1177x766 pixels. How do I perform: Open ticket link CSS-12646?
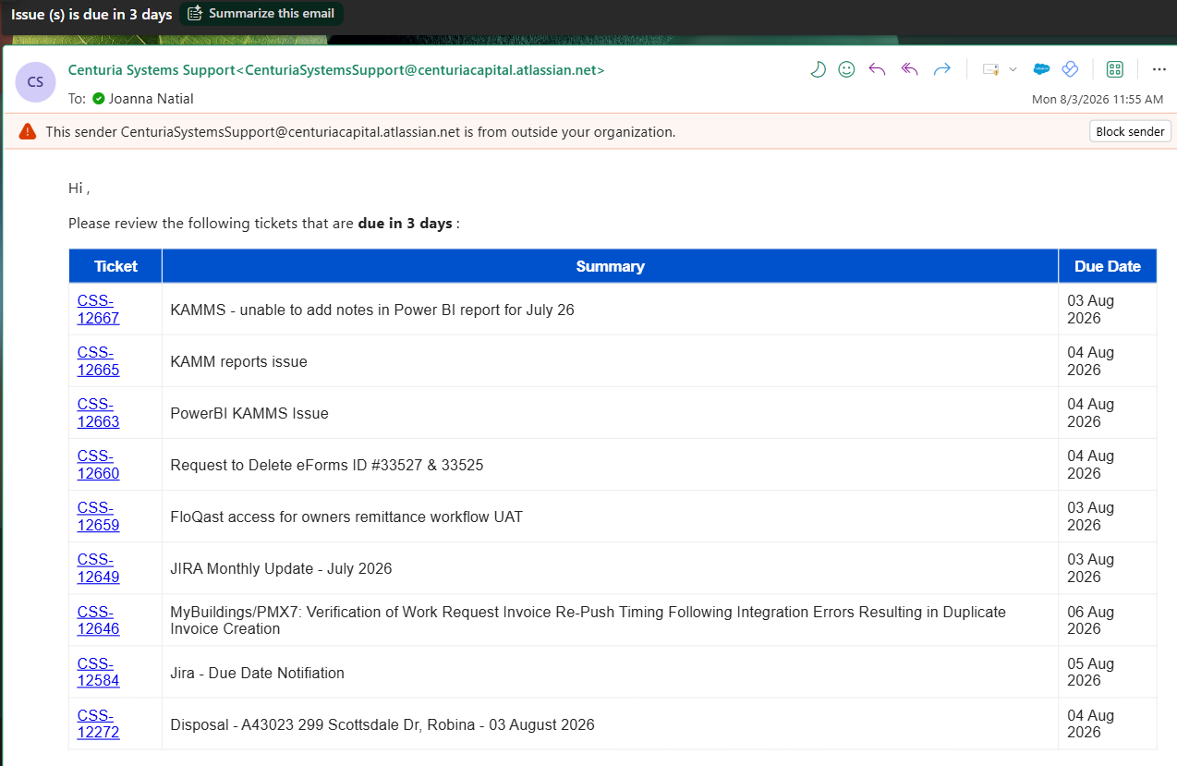point(98,620)
